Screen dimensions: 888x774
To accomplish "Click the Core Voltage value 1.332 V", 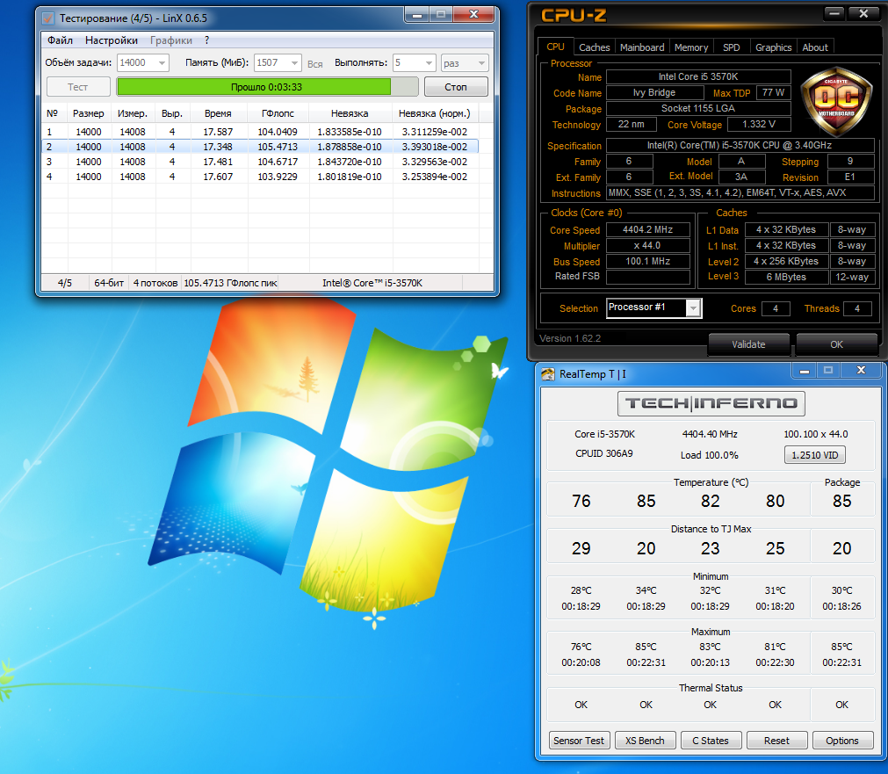I will coord(759,124).
